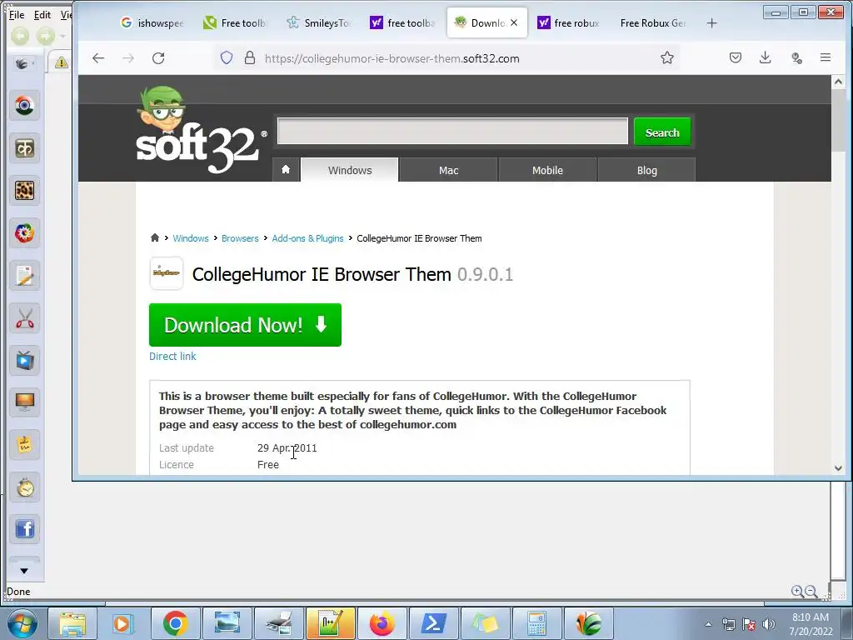Switch to the free toolba Yahoo tab

tap(402, 22)
